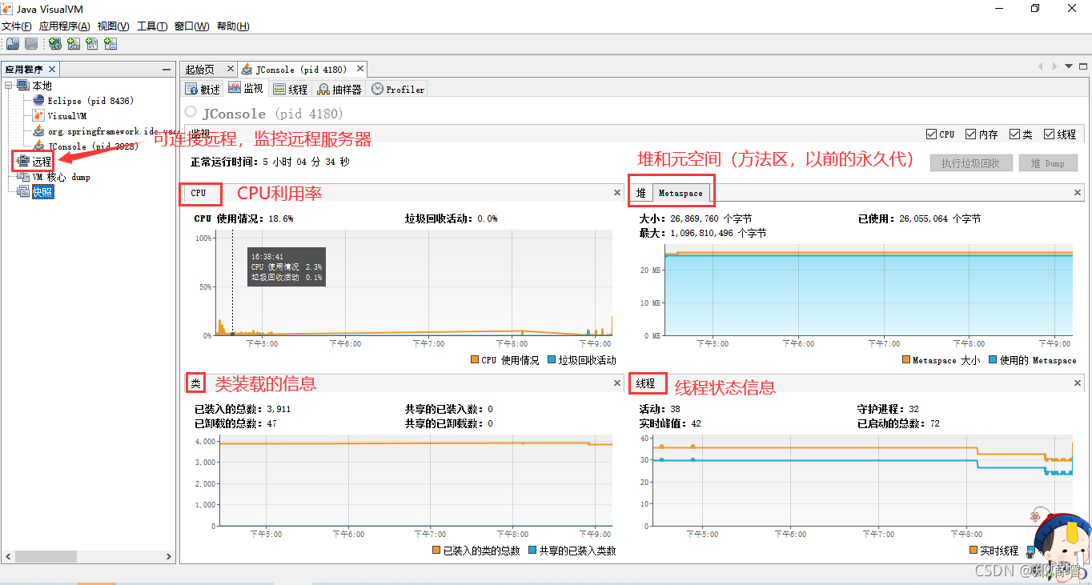The width and height of the screenshot is (1092, 585).
Task: Click the Add JMX Connection toolbar icon
Action: click(x=73, y=44)
